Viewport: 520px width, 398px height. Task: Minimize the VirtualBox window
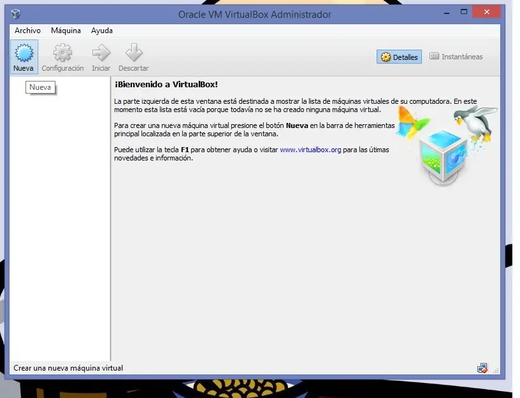click(x=447, y=13)
